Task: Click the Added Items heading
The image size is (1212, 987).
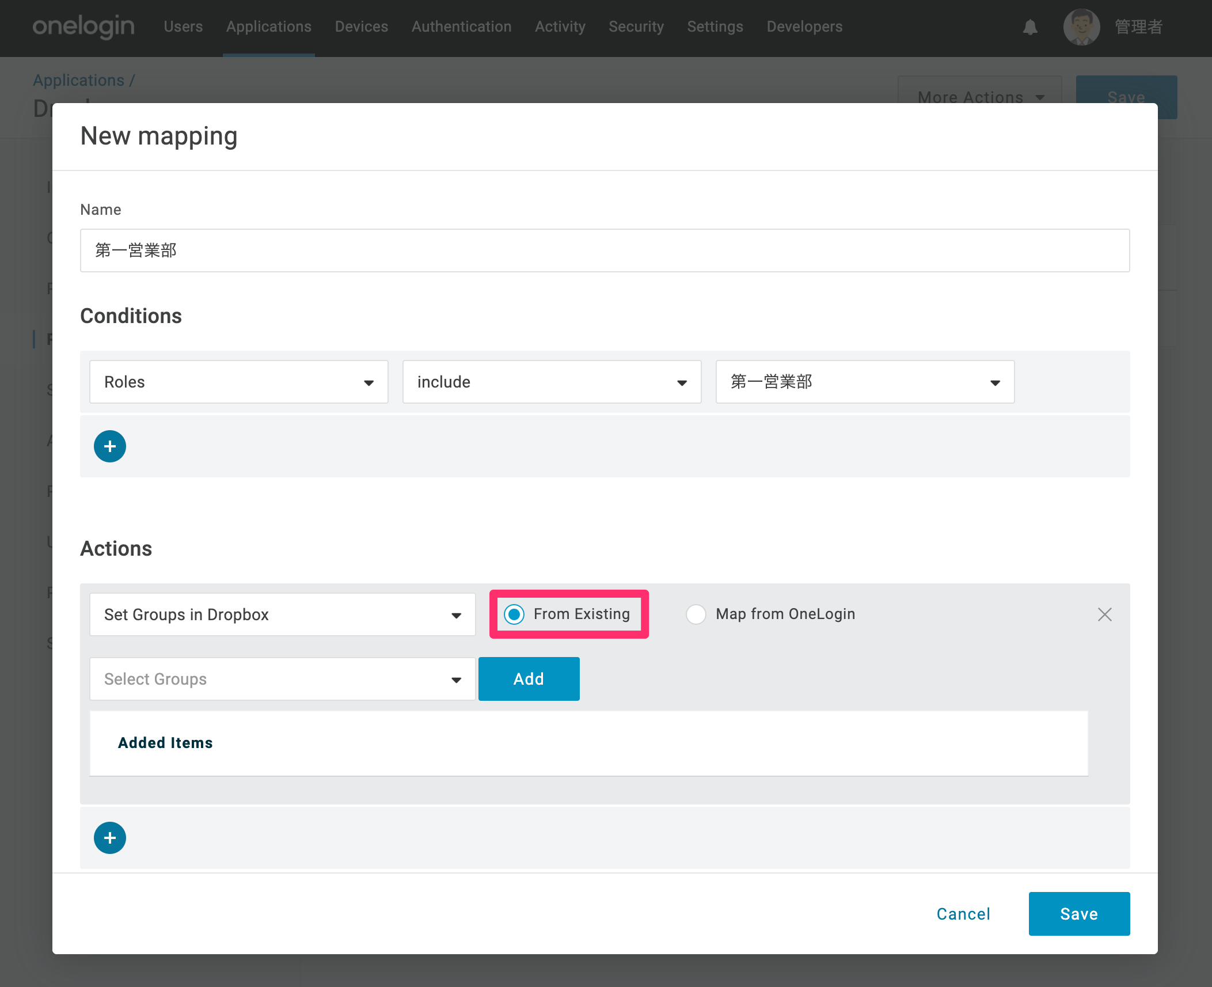Action: [x=166, y=743]
